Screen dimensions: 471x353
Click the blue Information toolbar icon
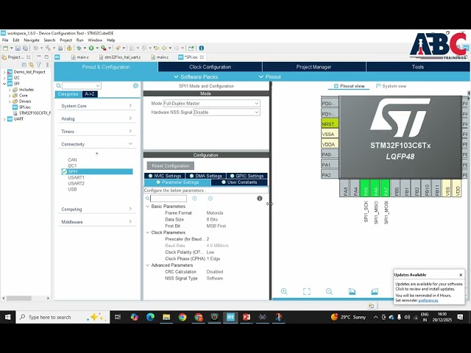coord(202,48)
